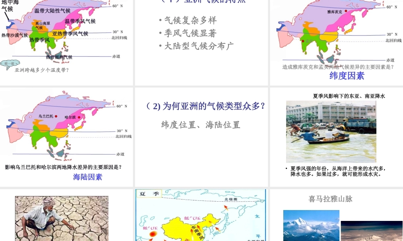This screenshot has width=403, height=241.
Task: Select the 北极圈 label on the monsoon map
Action: click(x=231, y=199)
